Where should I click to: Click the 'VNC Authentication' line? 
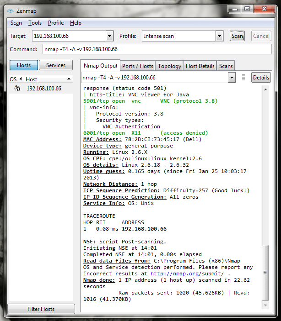click(131, 126)
